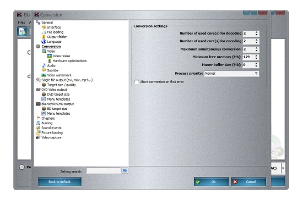Select the 'Sound events' tree entry
303x200 pixels.
point(51,127)
